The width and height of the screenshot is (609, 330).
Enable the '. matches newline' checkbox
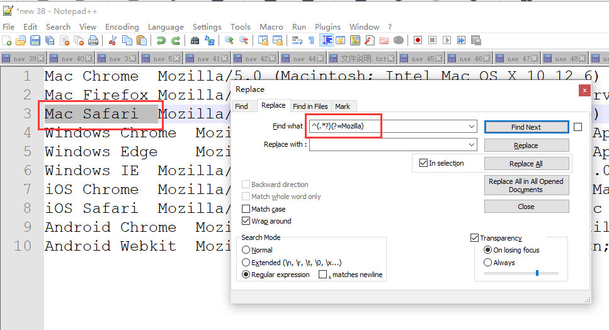[322, 275]
